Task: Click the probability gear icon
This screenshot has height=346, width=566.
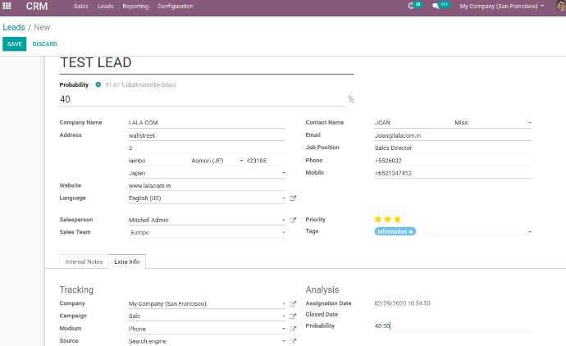Action: (x=98, y=84)
